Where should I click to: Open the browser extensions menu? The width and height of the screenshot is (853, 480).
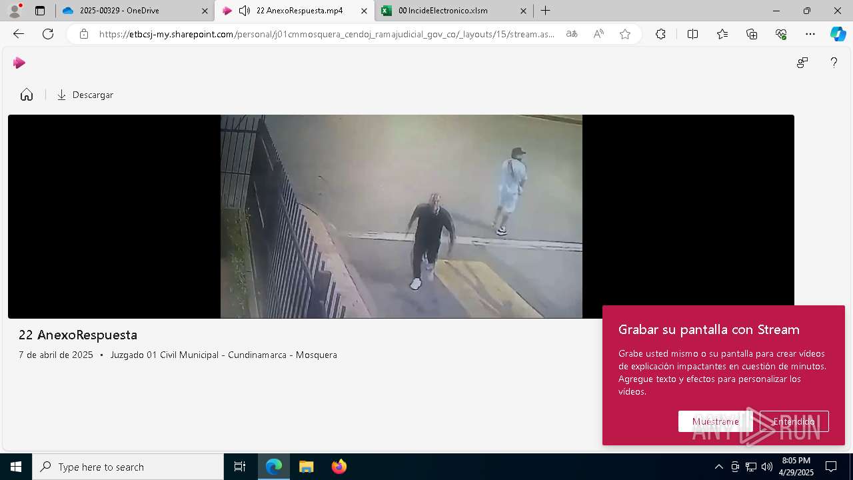[x=660, y=34]
